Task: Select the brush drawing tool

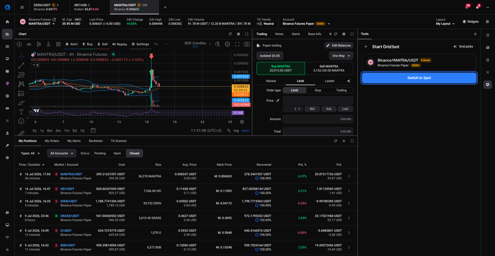Action: click(21, 103)
